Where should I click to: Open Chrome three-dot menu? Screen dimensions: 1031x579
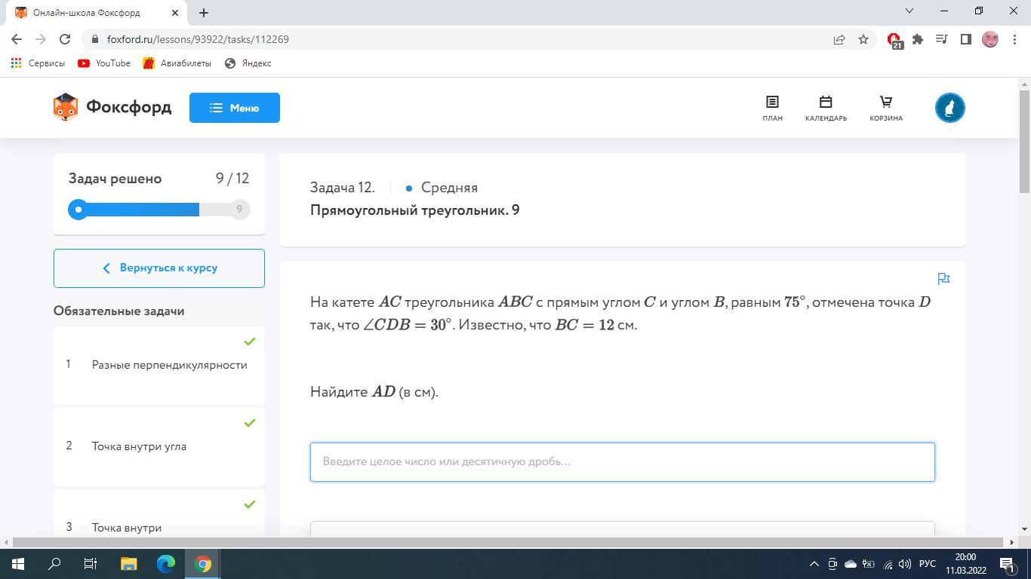click(x=1014, y=39)
